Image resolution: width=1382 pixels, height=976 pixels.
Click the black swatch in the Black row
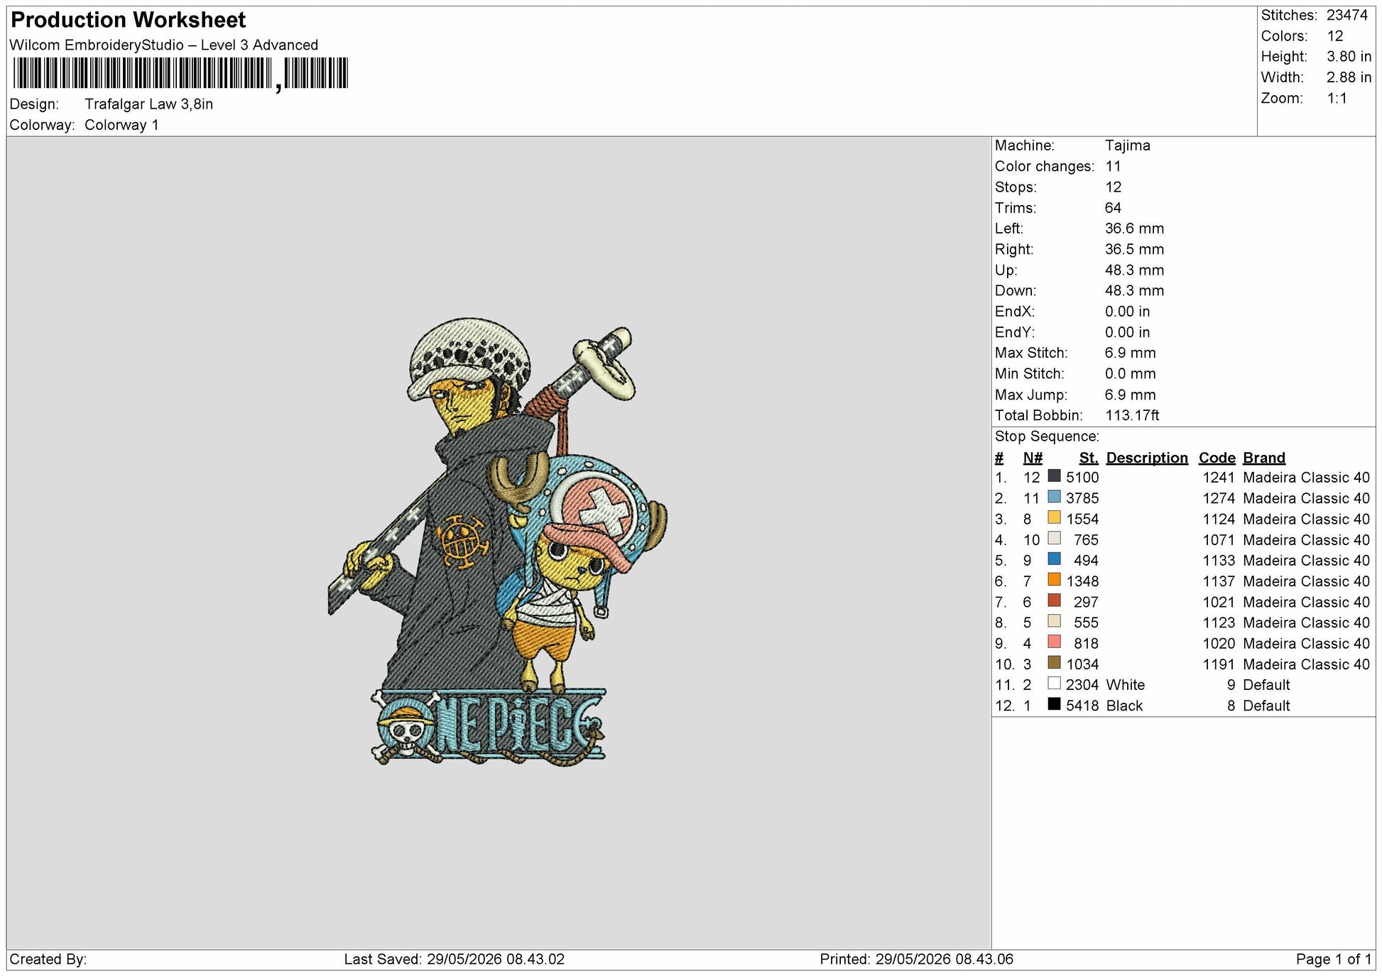tap(1055, 704)
